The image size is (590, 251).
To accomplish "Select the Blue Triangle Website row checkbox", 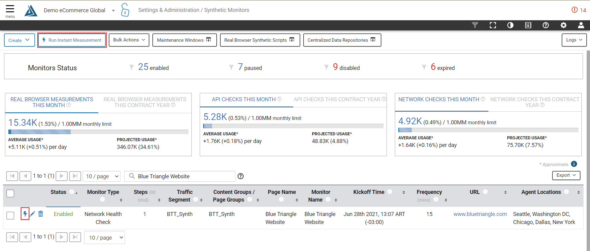I will pos(10,215).
